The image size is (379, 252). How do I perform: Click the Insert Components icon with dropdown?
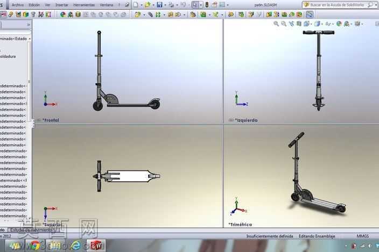tap(138, 15)
